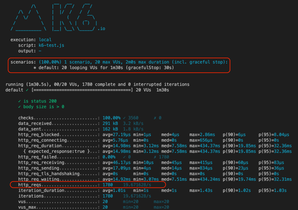The height and width of the screenshot is (210, 298).
Task: Click '20 looping VUs for 1m30s' text
Action: (92, 68)
